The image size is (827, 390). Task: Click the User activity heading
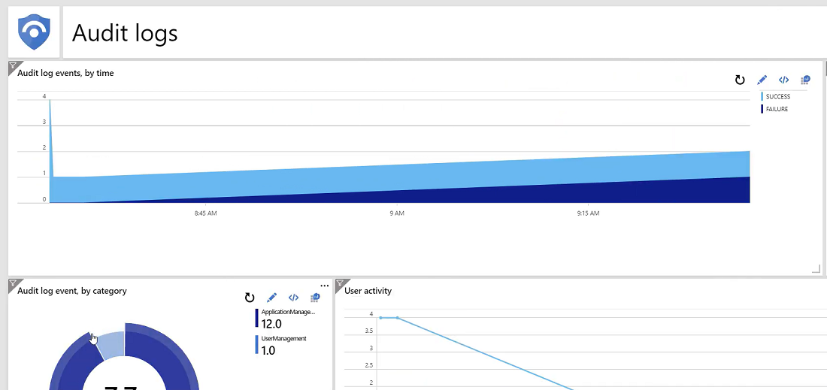tap(368, 290)
